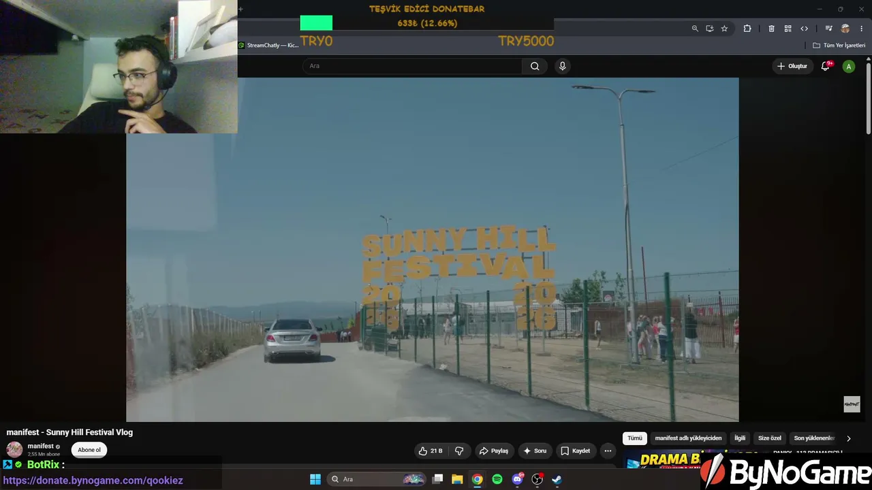Open the Windows Start menu
This screenshot has width=872, height=490.
pyautogui.click(x=315, y=479)
